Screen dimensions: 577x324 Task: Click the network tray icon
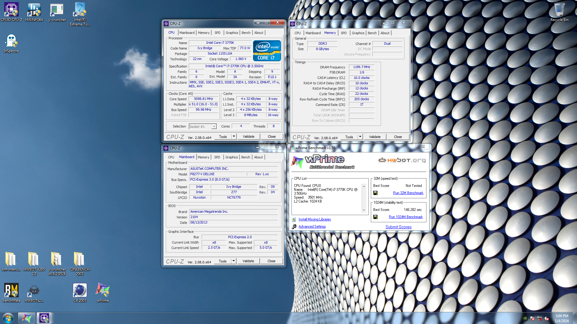point(539,319)
